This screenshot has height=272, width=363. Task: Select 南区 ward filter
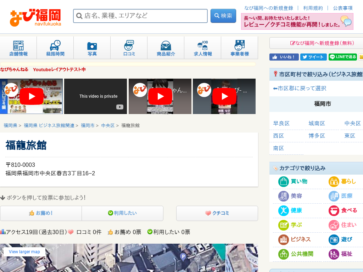click(x=279, y=148)
